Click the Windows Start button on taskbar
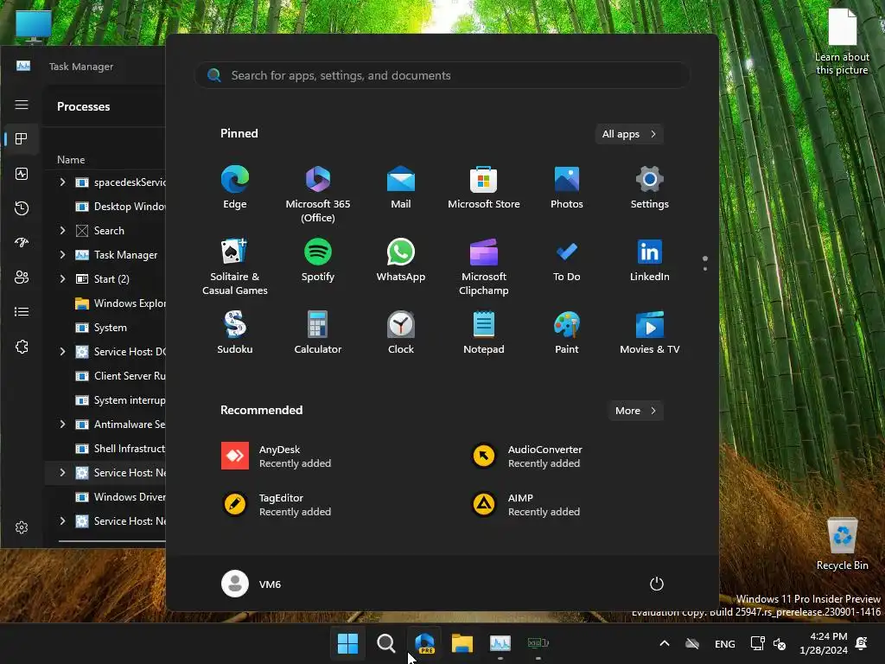The image size is (885, 664). pos(347,643)
